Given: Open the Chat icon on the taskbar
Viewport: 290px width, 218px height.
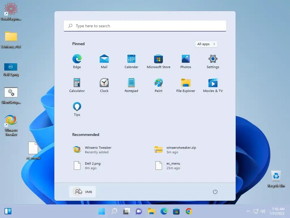Looking at the screenshot, I should (x=139, y=211).
